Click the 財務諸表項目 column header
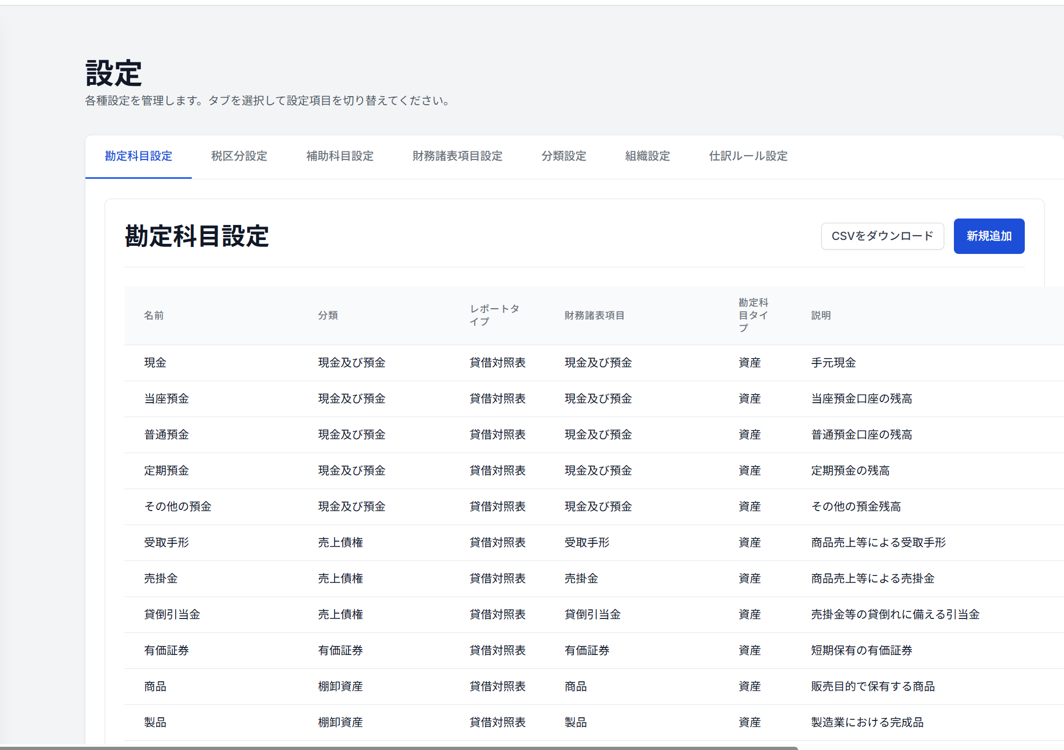This screenshot has height=750, width=1064. 594,316
